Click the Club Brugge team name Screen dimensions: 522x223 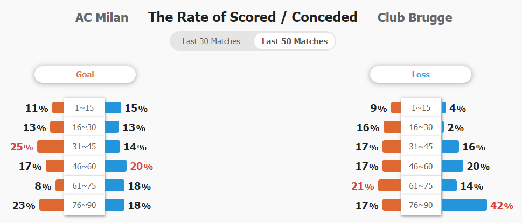click(x=415, y=18)
